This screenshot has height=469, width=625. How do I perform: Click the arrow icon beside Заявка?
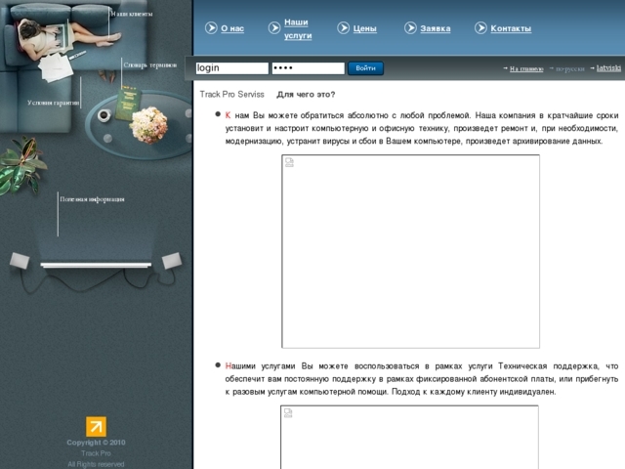pos(410,28)
